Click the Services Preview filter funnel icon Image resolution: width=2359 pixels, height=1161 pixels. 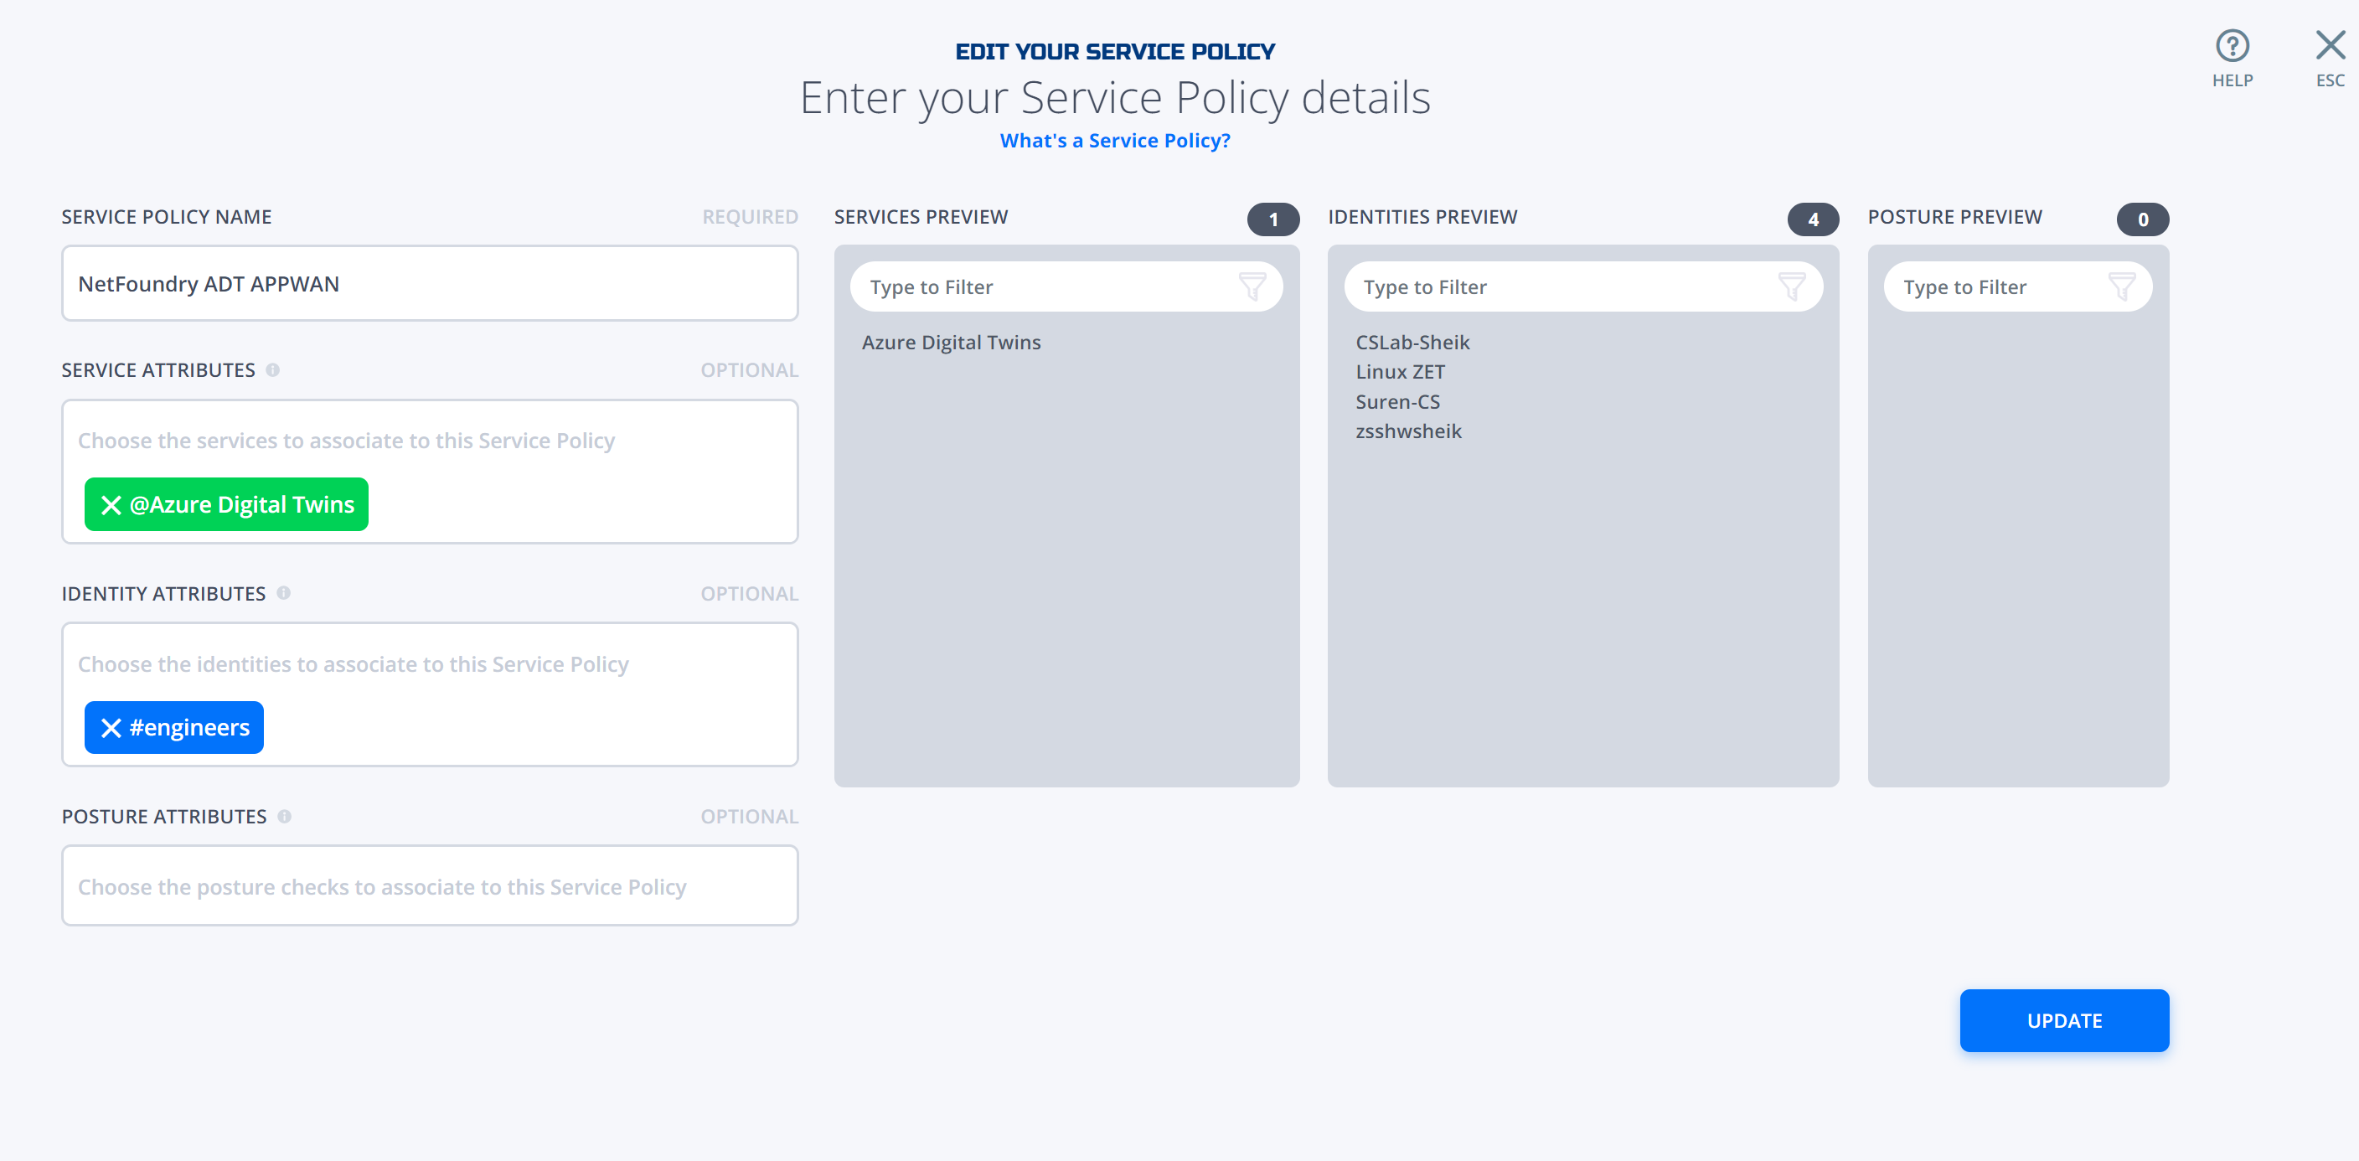[x=1252, y=286]
